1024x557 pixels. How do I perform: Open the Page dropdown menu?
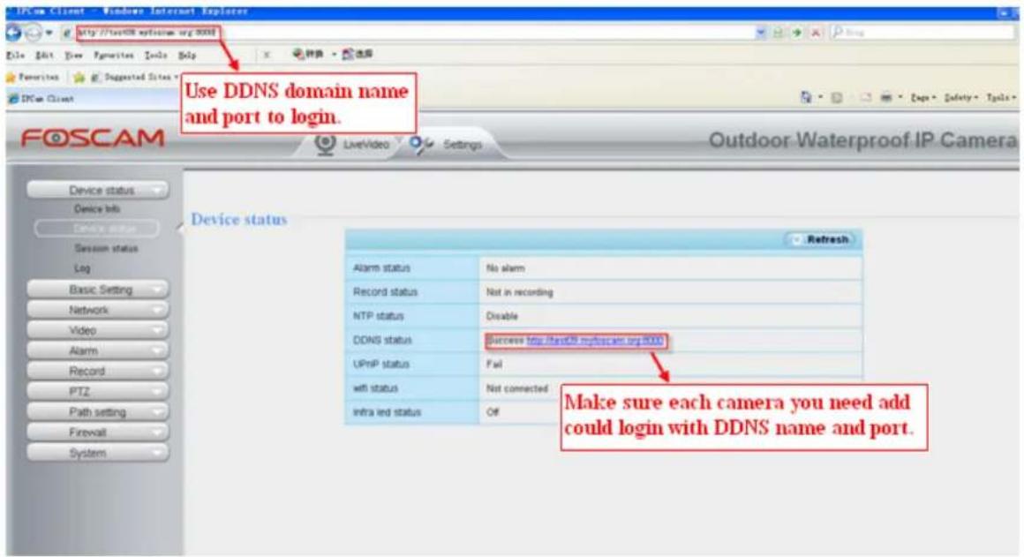923,98
